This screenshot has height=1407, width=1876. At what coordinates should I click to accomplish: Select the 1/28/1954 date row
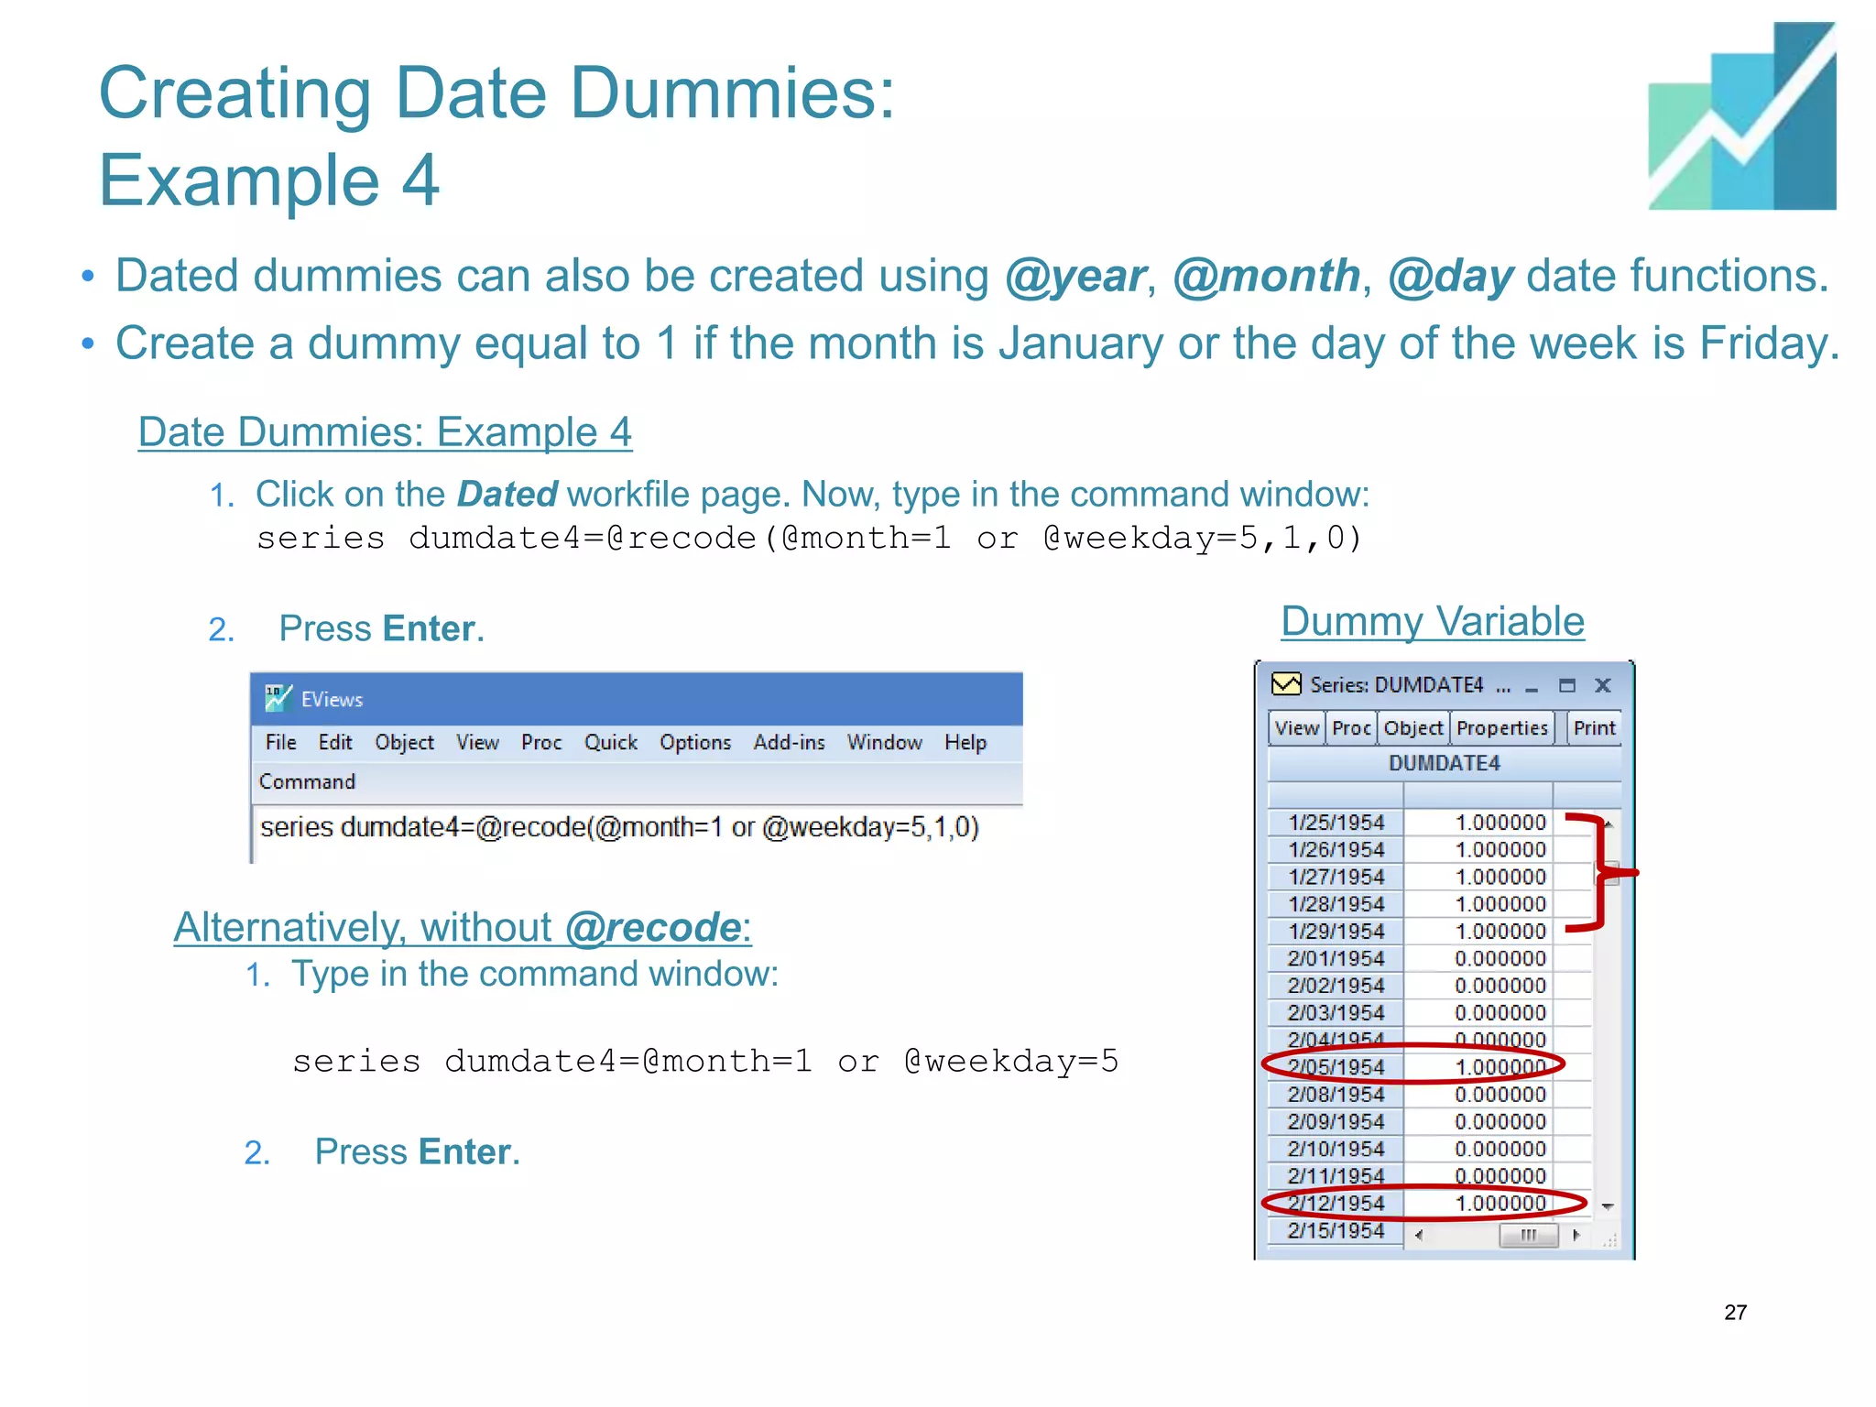1336,904
